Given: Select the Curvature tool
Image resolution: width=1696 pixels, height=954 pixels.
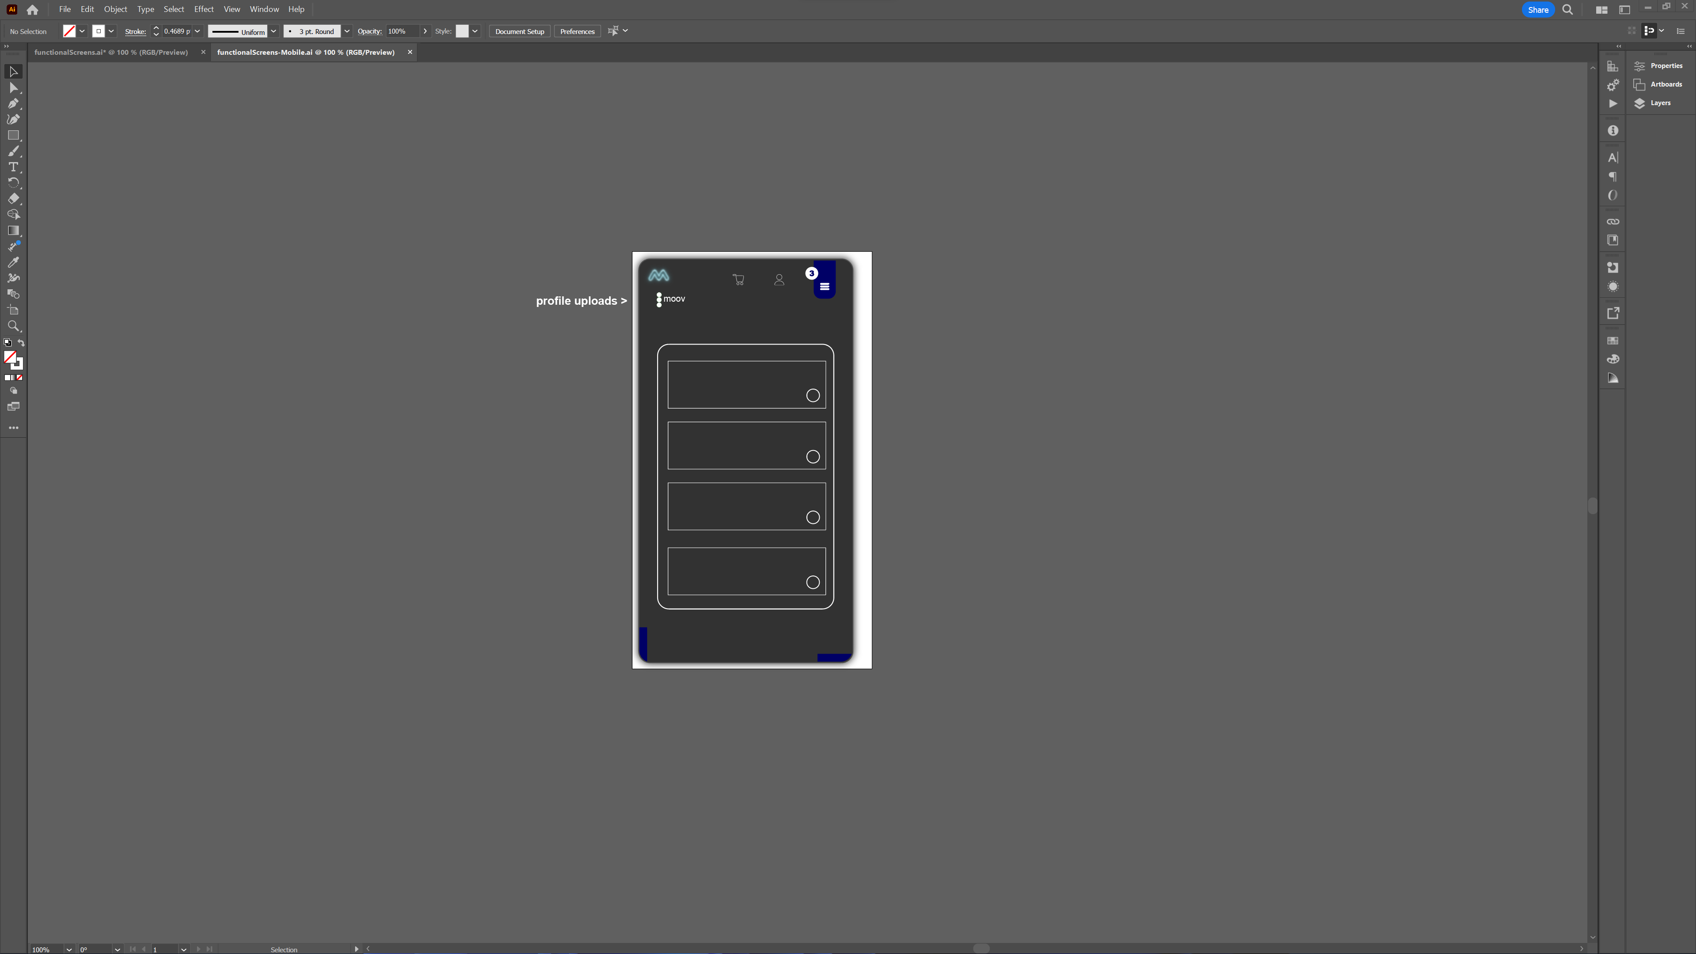Looking at the screenshot, I should (13, 119).
